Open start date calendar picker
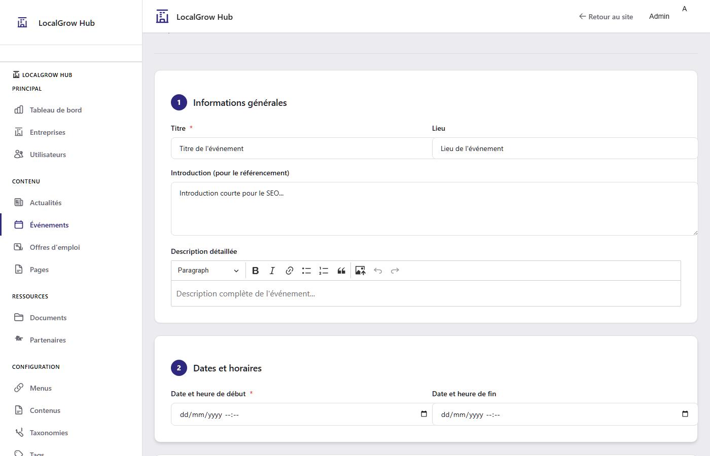Image resolution: width=710 pixels, height=456 pixels. pyautogui.click(x=424, y=414)
